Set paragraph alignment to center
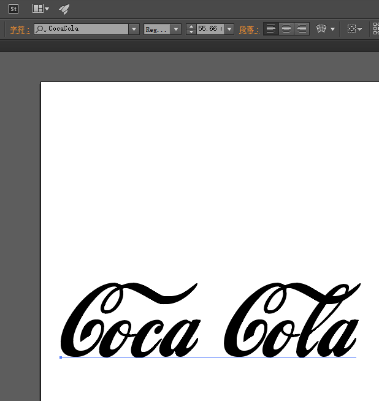Screen dimensions: 379x401 (x=286, y=29)
